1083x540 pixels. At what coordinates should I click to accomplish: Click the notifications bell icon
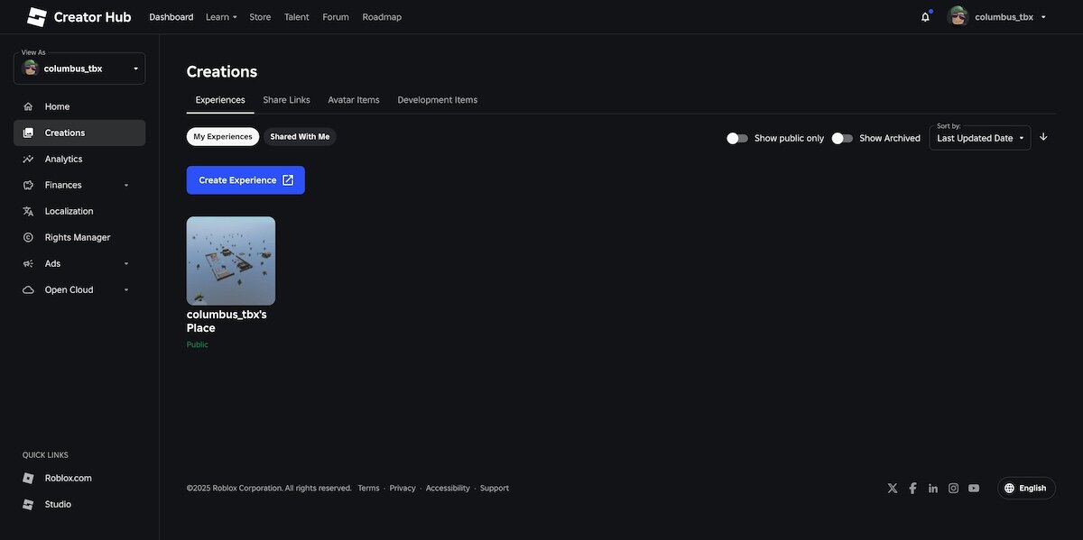pyautogui.click(x=925, y=17)
